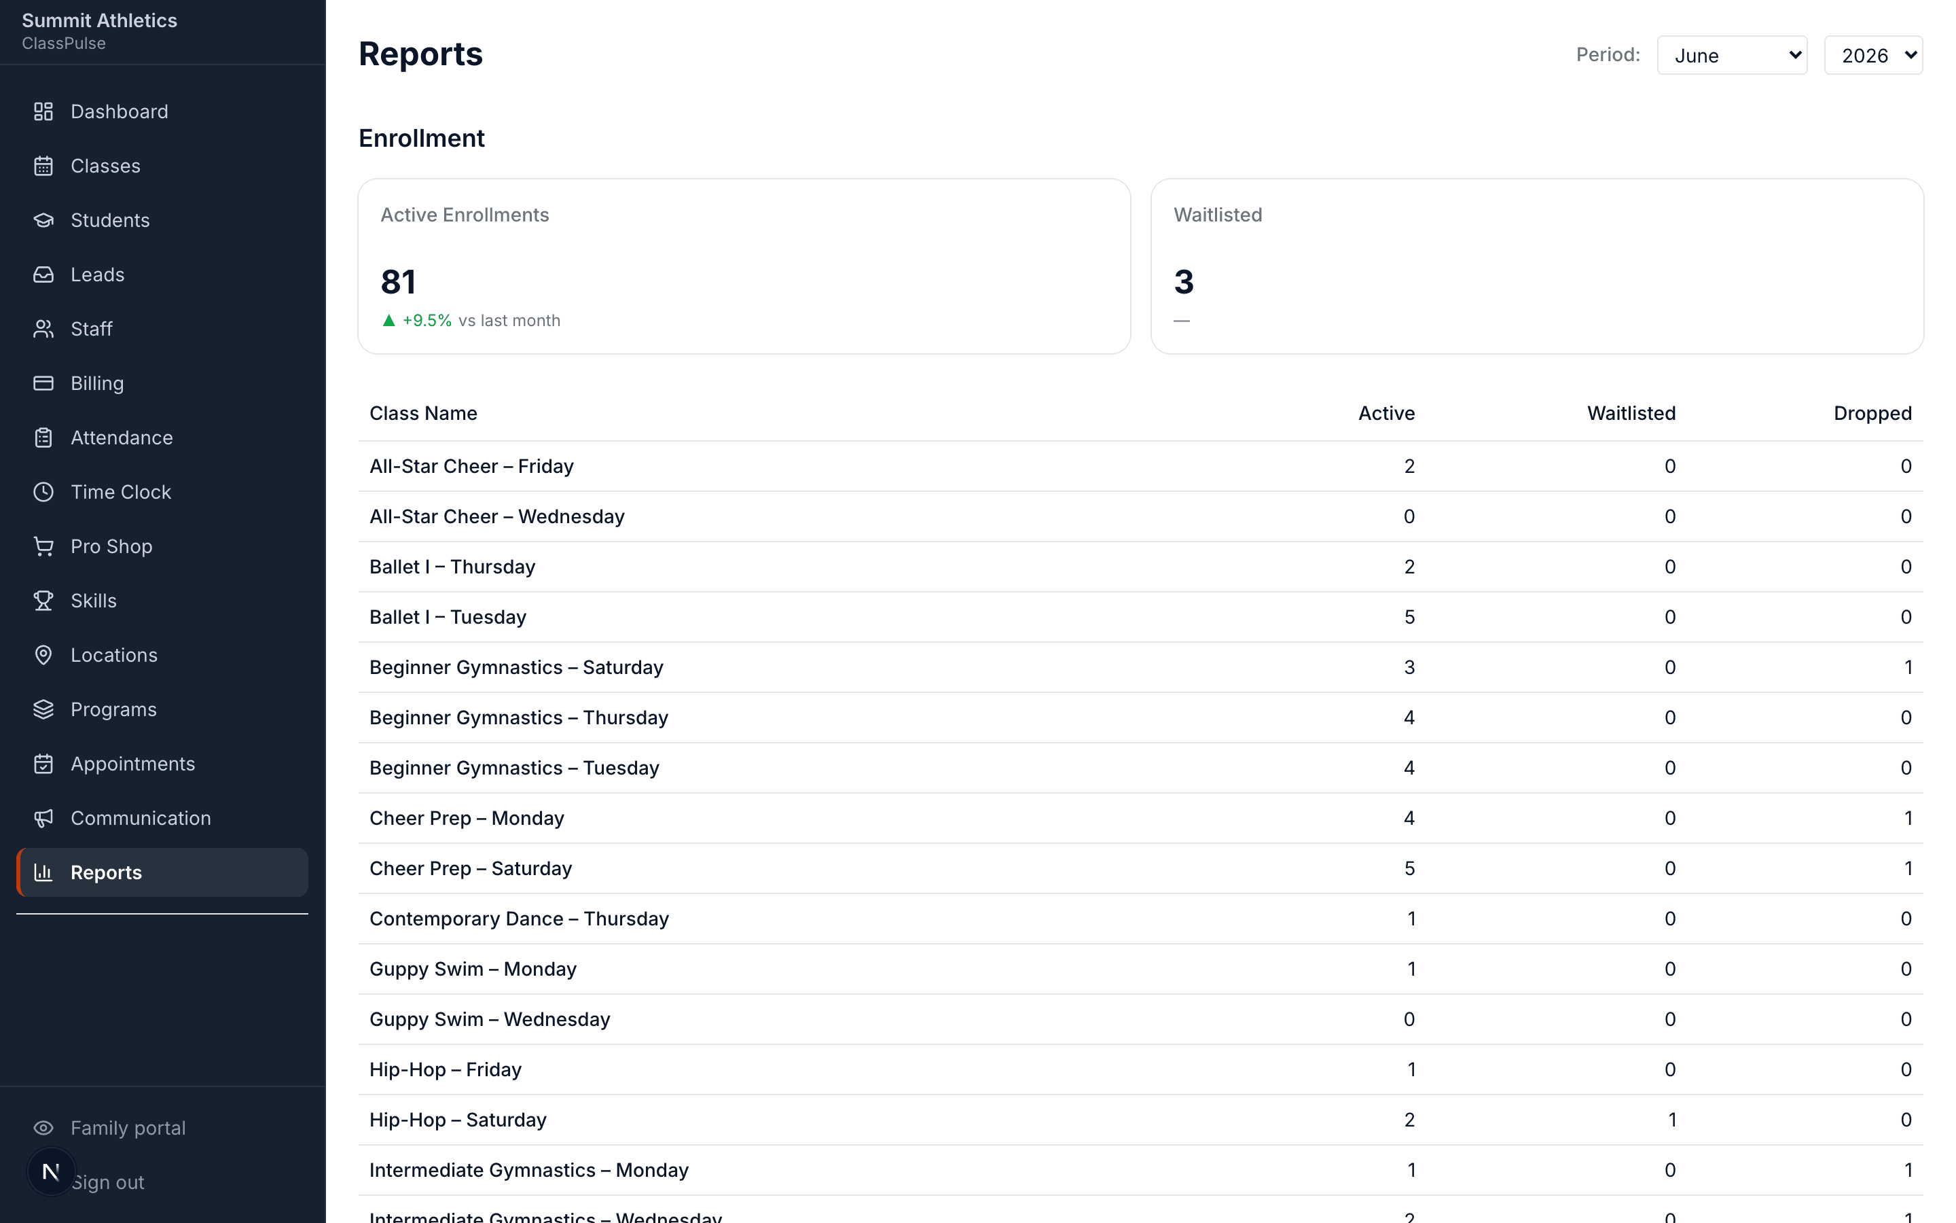Click the Skills trophy icon
Viewport: 1956px width, 1223px height.
pos(43,600)
